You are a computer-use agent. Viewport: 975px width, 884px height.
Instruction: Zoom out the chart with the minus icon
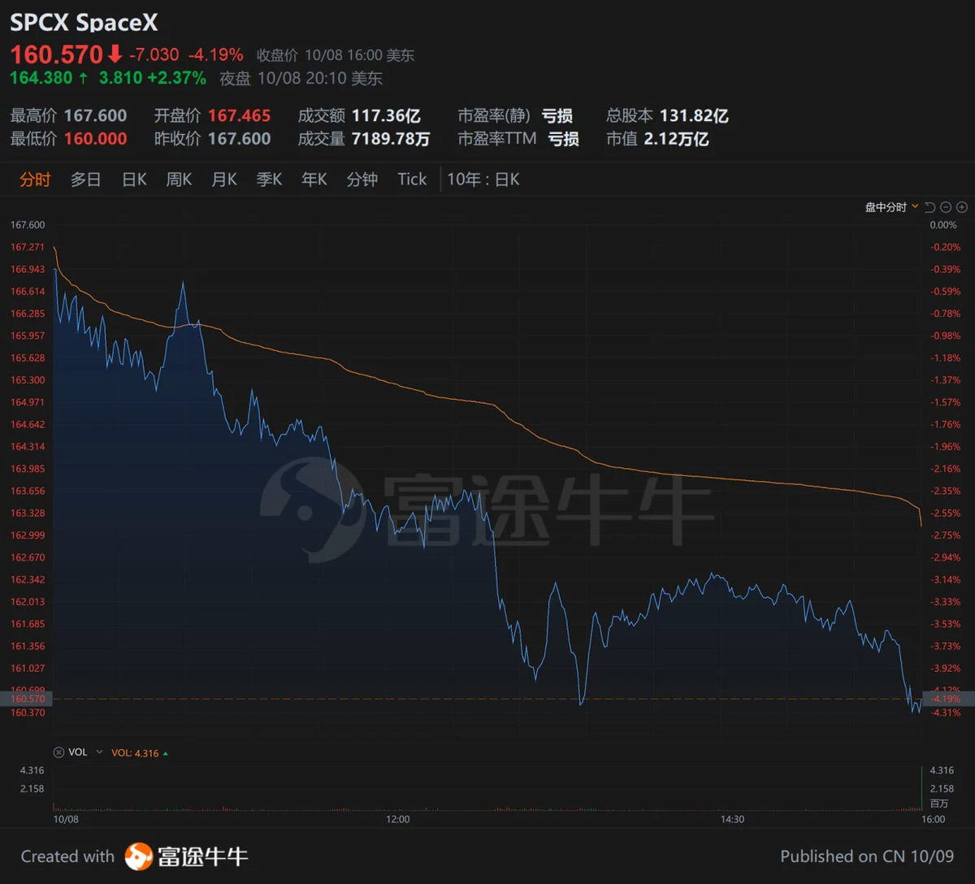pyautogui.click(x=947, y=207)
